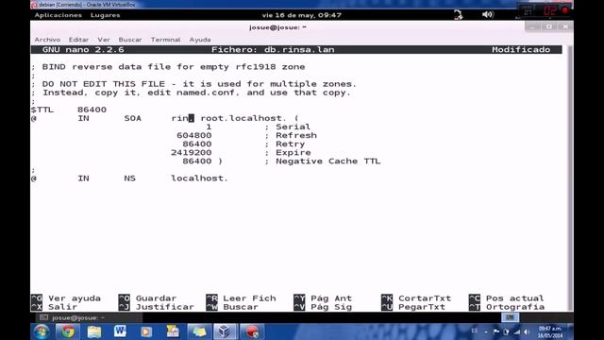Click the word SOA in the zone file
The height and width of the screenshot is (340, 604).
pos(132,118)
